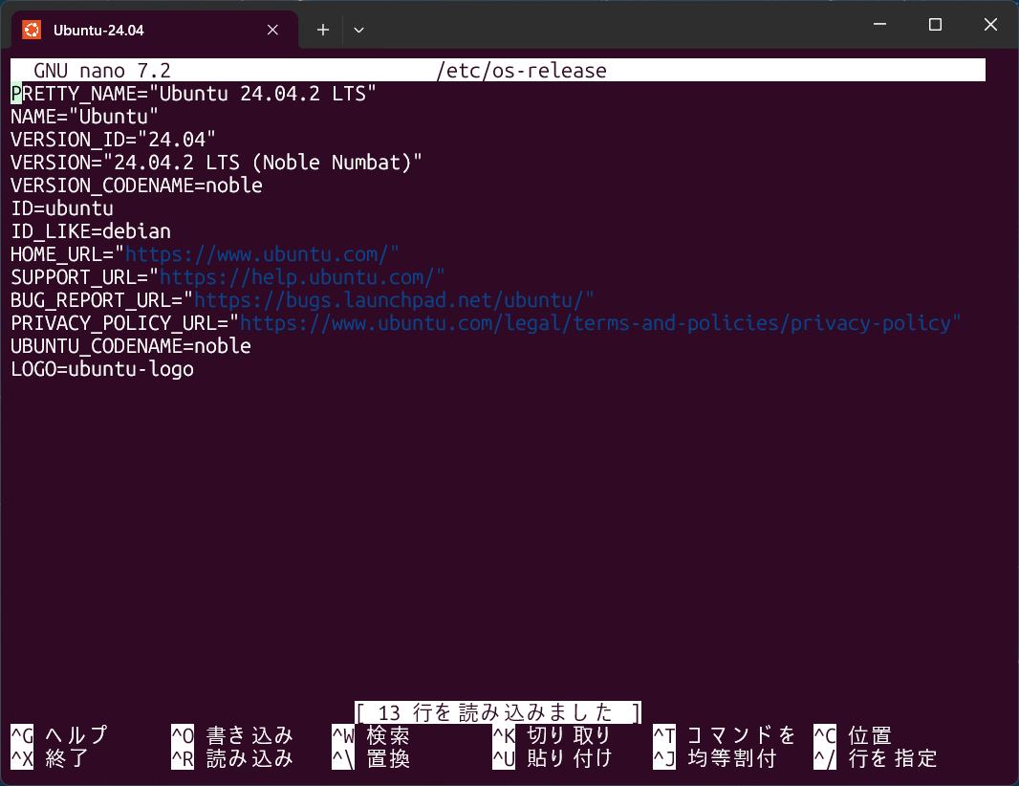Click the ^W 検索 search shortcut
Viewport: 1019px width, 786px height.
pyautogui.click(x=371, y=735)
